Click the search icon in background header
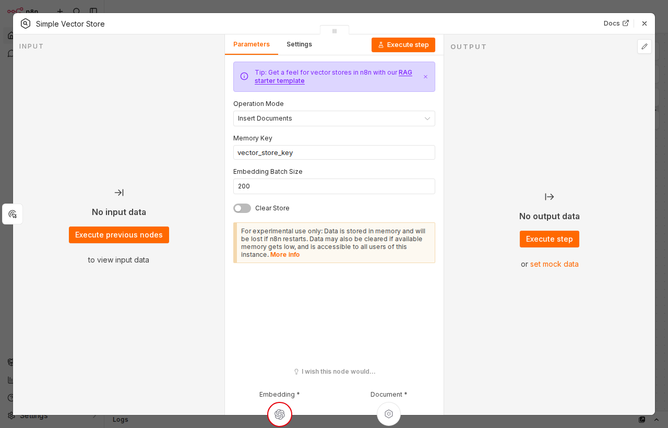This screenshot has width=668, height=428. coord(77,11)
